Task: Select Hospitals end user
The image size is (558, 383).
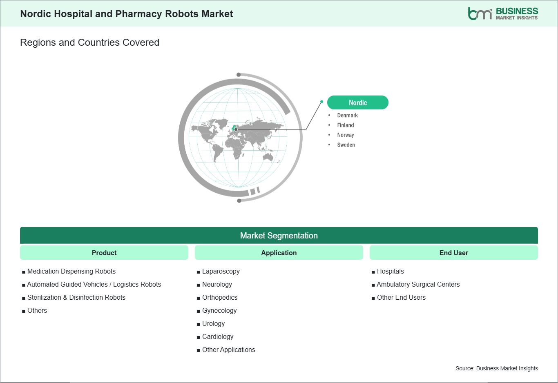Action: 391,272
